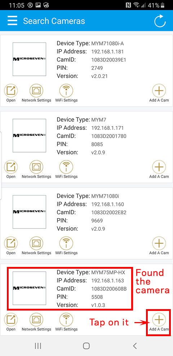Open Network Settings for camera 192.168.1.181
173x356 pixels.
pyautogui.click(x=36, y=93)
